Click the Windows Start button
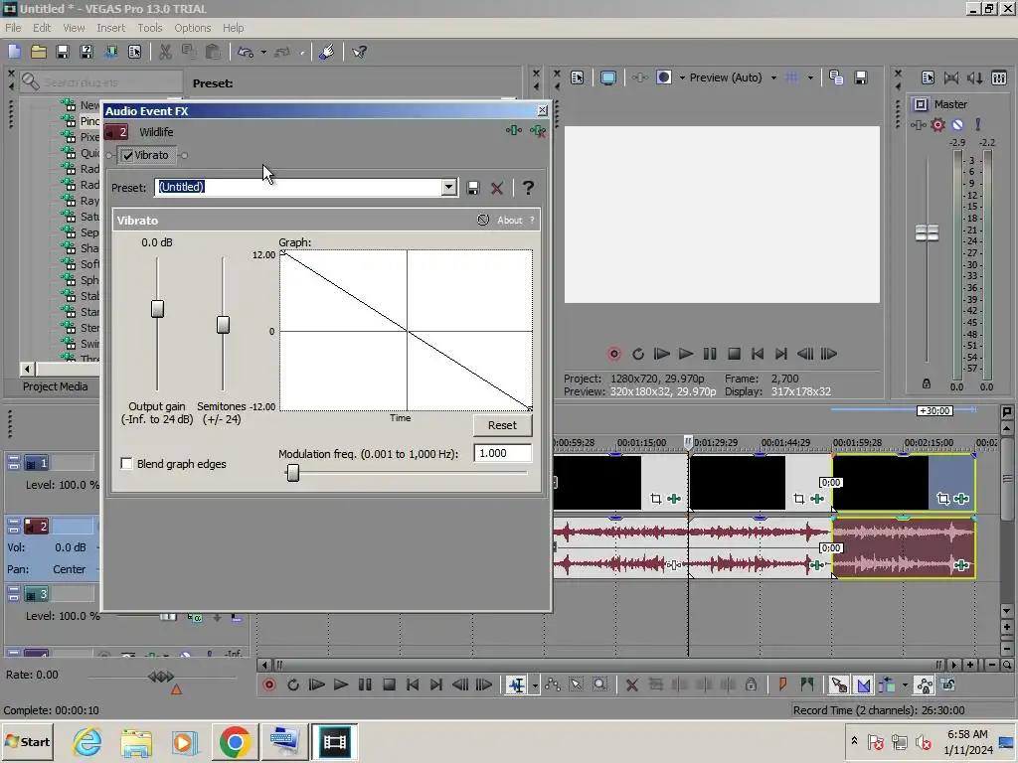 coord(27,741)
